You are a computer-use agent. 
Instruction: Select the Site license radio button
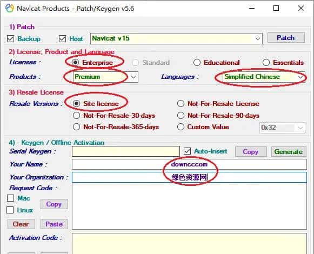click(76, 104)
